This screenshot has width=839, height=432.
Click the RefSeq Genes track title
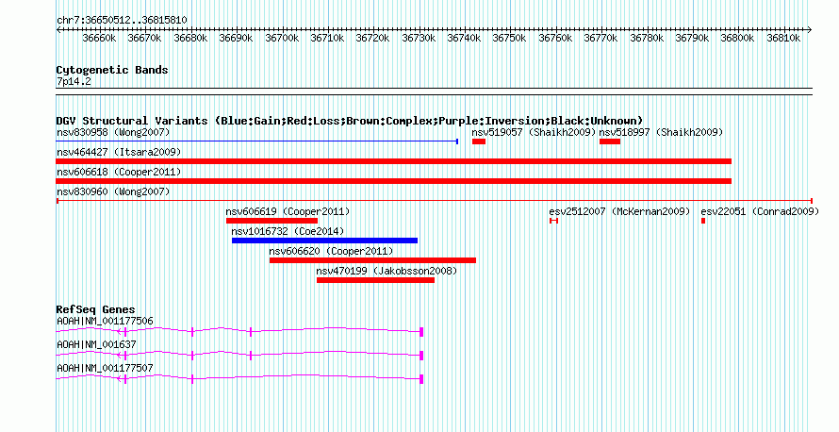point(95,309)
